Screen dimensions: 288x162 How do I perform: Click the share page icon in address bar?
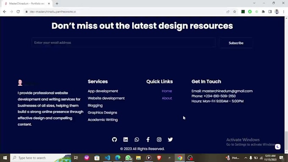(x=228, y=11)
